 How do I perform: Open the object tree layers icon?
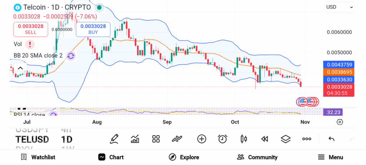coord(286,139)
